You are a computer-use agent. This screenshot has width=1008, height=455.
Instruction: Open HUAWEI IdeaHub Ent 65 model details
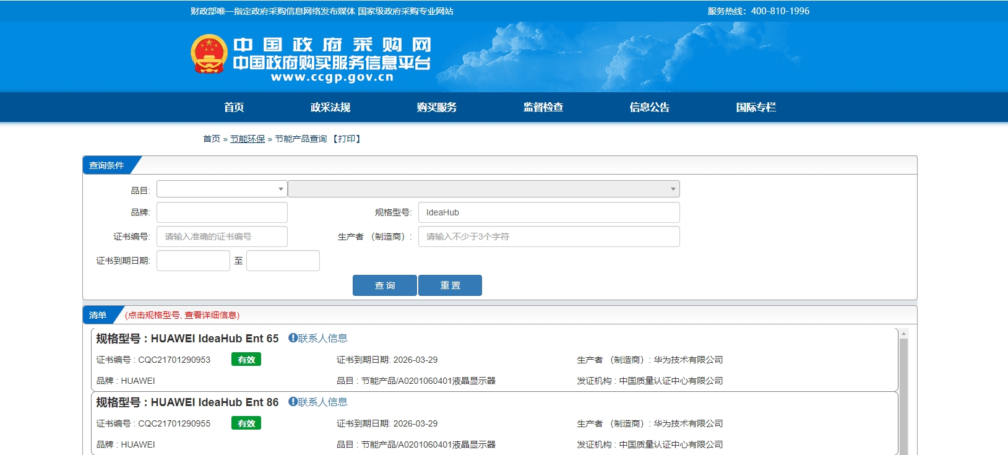(x=215, y=339)
